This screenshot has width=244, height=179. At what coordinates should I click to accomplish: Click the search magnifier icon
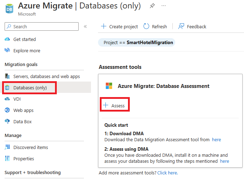point(9,26)
